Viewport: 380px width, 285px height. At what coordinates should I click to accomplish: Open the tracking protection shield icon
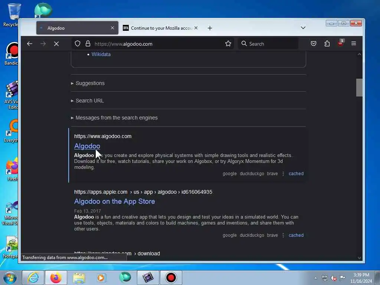coord(77,44)
